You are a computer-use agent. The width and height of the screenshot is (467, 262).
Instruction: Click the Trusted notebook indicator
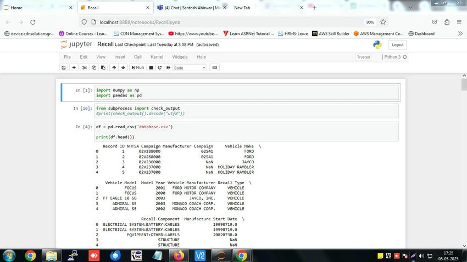(363, 57)
